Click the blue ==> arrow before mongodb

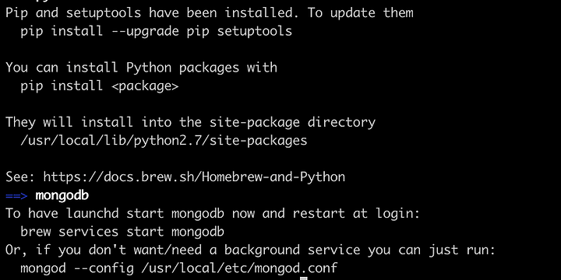tap(16, 196)
